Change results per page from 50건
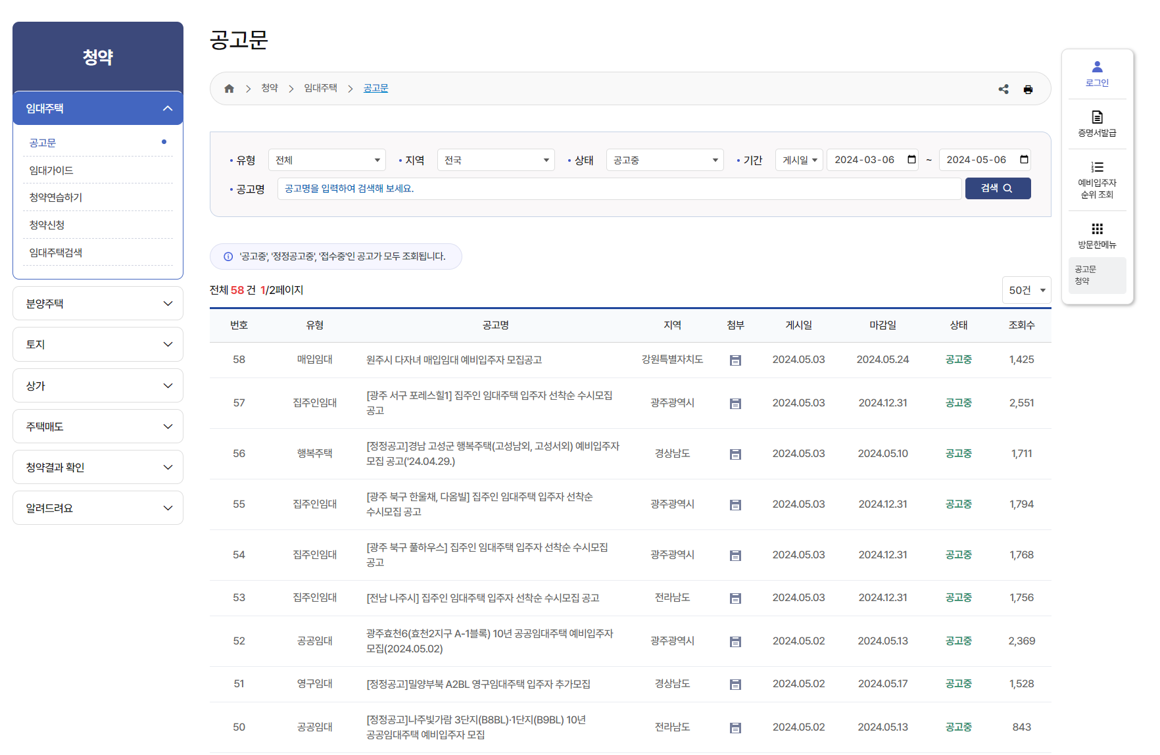Screen dimensions: 1160x755 1026,289
